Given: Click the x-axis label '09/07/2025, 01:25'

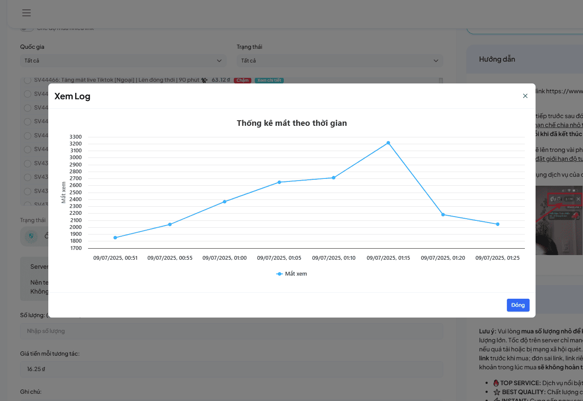Looking at the screenshot, I should point(498,258).
